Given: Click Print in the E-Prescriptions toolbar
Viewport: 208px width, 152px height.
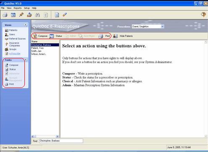Looking at the screenshot, I should pyautogui.click(x=104, y=36).
